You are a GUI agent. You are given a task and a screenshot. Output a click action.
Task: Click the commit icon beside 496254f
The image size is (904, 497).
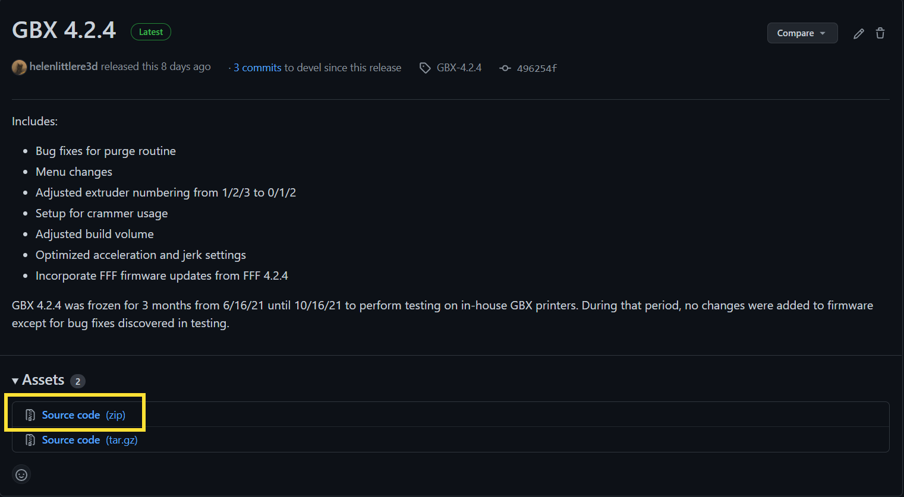505,68
